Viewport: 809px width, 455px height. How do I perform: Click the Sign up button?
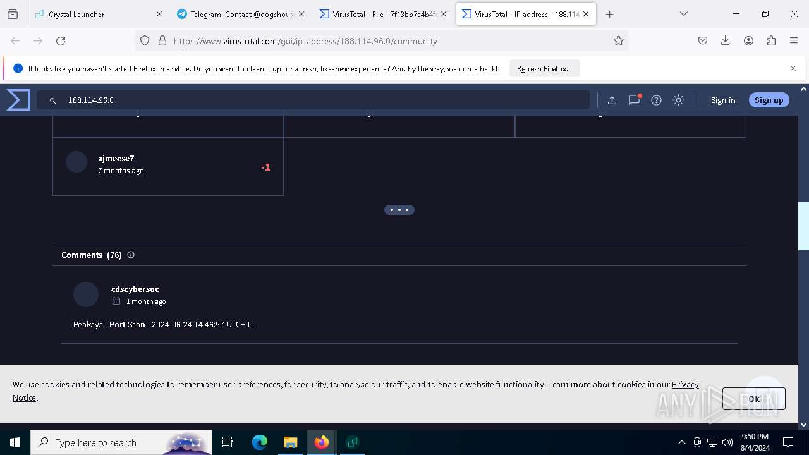click(769, 100)
